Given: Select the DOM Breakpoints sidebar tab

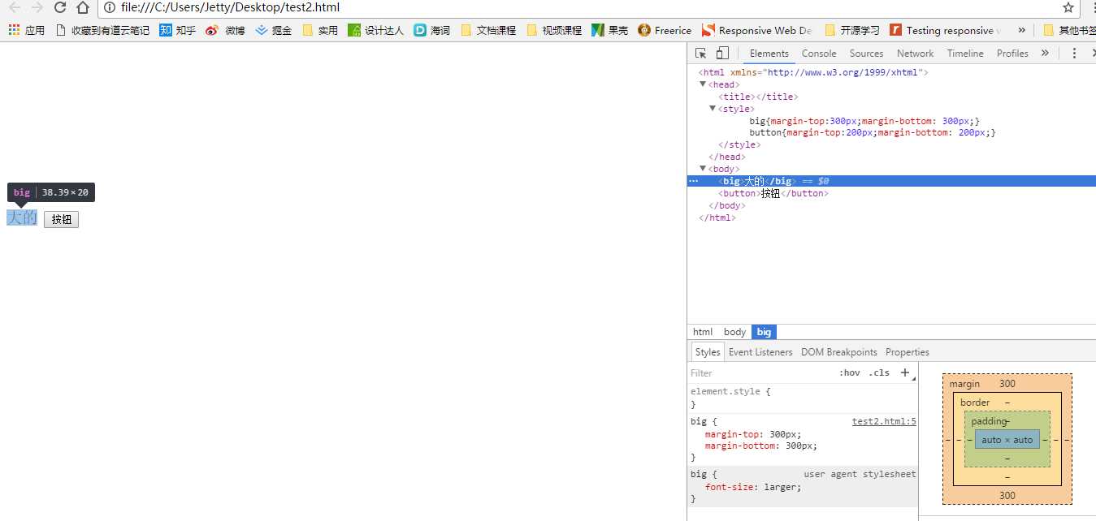Looking at the screenshot, I should tap(839, 352).
